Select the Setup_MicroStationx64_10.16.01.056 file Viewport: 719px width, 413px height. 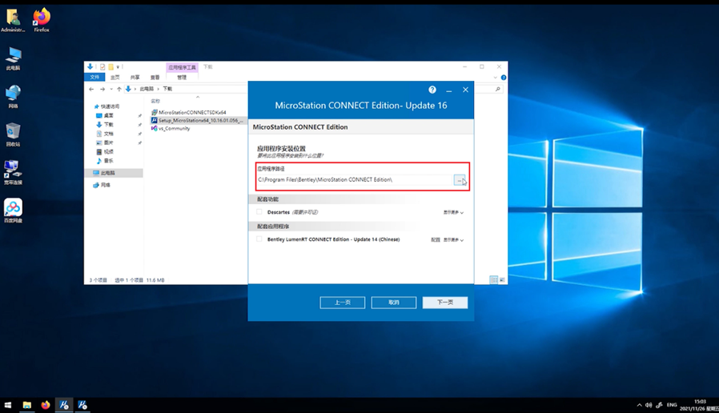tap(198, 121)
